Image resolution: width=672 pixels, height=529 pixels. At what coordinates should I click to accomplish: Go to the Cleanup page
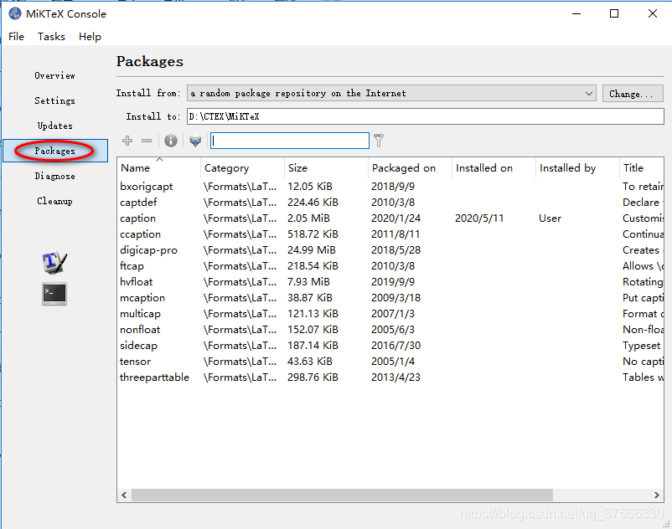54,201
